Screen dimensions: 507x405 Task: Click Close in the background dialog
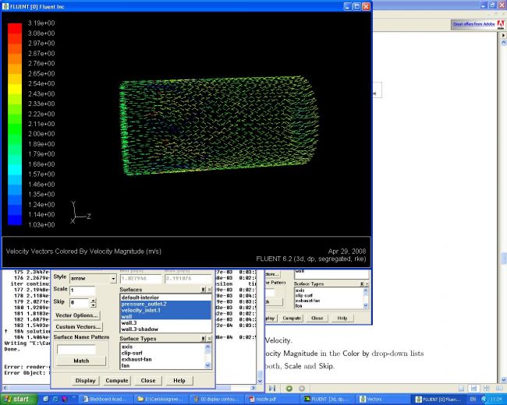pos(317,318)
